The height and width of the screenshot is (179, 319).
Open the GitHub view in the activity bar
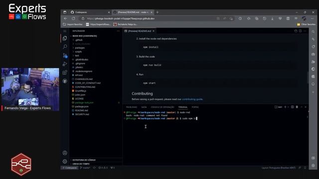[x=65, y=81]
